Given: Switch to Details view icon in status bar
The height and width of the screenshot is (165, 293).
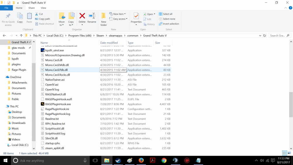Looking at the screenshot, I should [285, 153].
